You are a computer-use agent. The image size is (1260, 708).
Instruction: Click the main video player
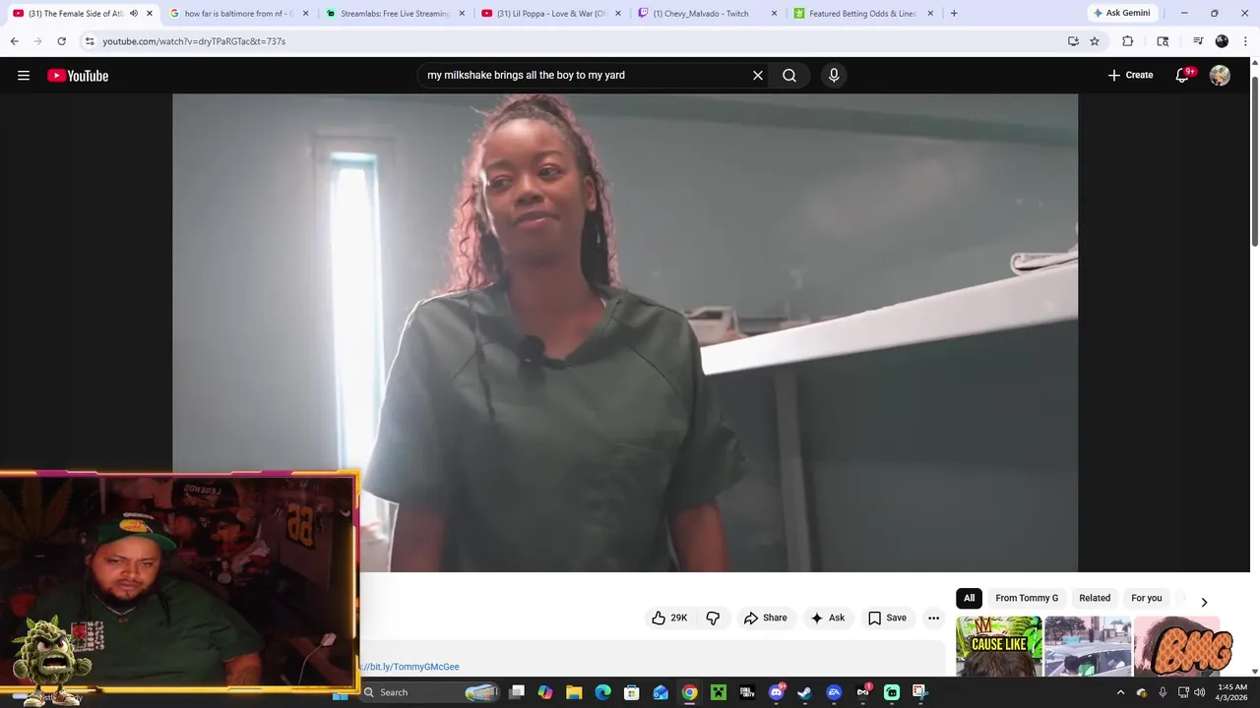point(625,332)
